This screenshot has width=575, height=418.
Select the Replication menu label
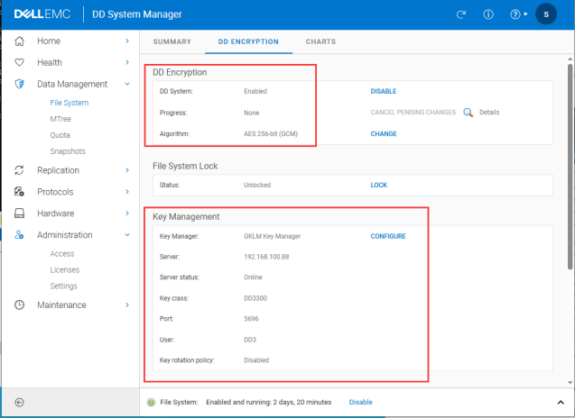[58, 170]
